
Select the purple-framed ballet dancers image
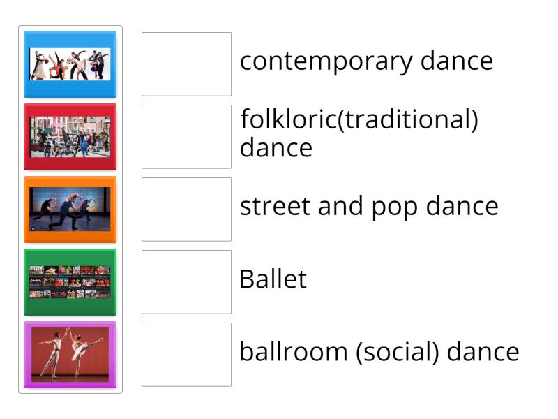(70, 354)
